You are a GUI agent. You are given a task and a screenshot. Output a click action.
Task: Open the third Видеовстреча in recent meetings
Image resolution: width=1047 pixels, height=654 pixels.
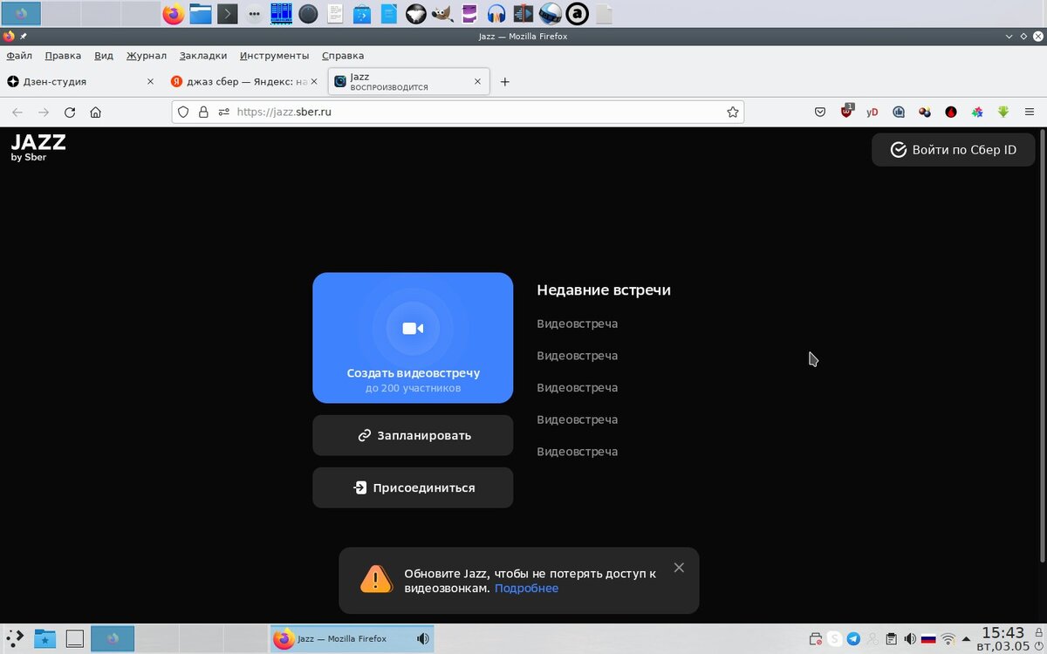[577, 387]
